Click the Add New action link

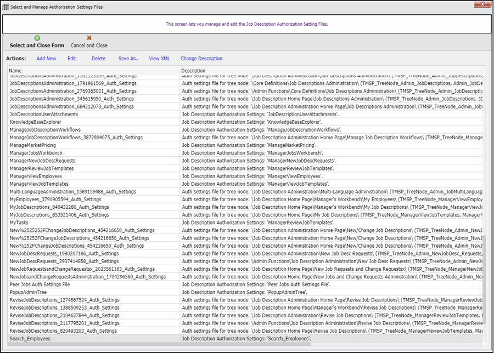[x=46, y=59]
